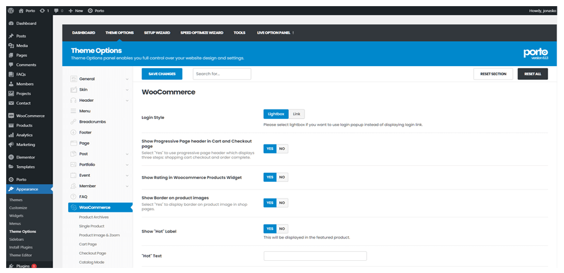The image size is (564, 273).
Task: Expand the Post section chevron
Action: point(127,154)
